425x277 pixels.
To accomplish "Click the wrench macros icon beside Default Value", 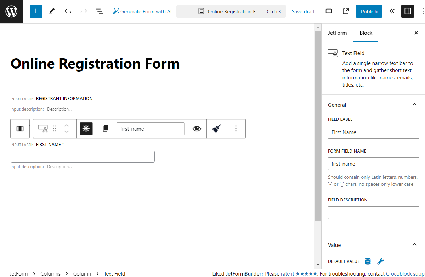I will click(380, 261).
